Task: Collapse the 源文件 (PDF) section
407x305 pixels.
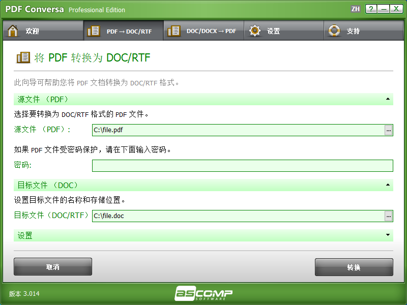Action: tap(388, 99)
